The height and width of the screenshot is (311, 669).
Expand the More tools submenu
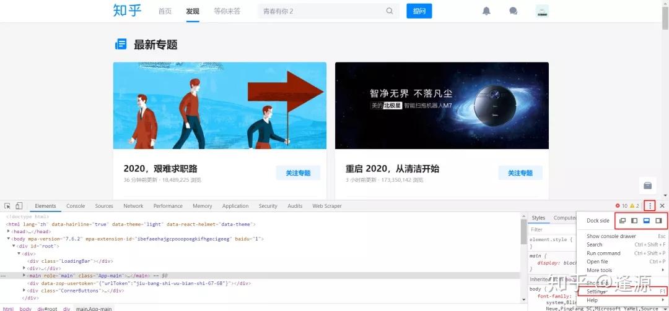[x=621, y=270]
